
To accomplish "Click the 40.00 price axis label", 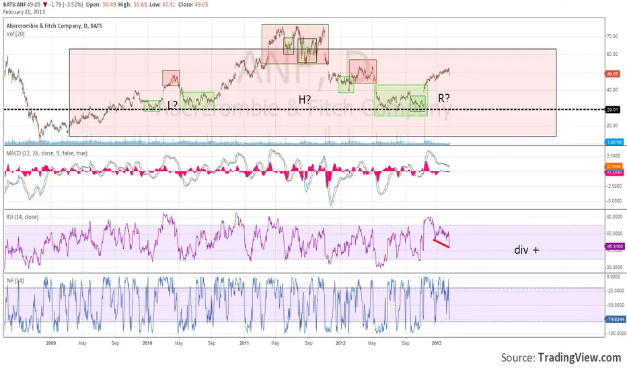I will pyautogui.click(x=612, y=90).
